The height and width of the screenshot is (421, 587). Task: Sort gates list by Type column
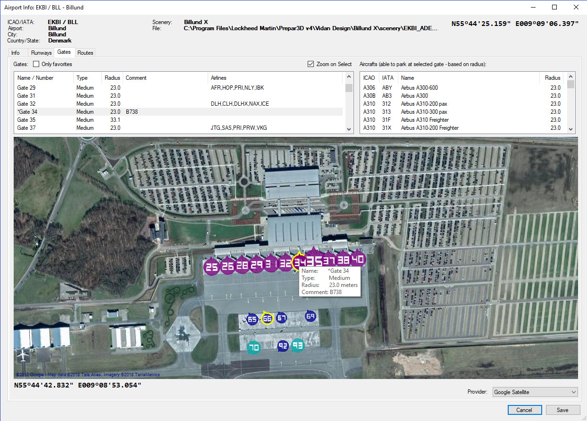point(88,78)
